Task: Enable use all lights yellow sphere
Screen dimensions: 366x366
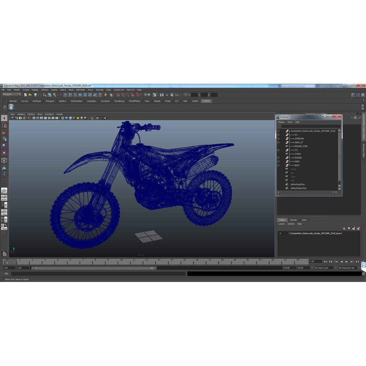Action: (78, 118)
